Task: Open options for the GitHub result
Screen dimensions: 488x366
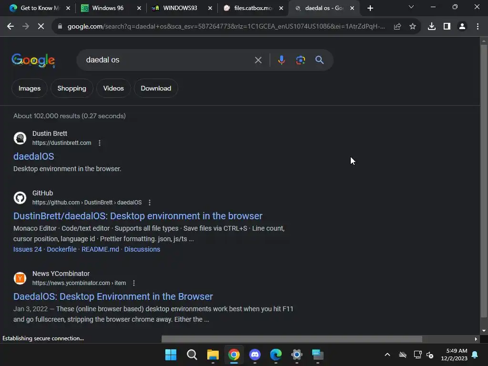Action: coord(150,203)
